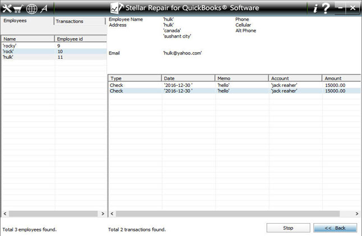Sort by the Employee id column header
The image size is (362, 236).
click(x=81, y=39)
